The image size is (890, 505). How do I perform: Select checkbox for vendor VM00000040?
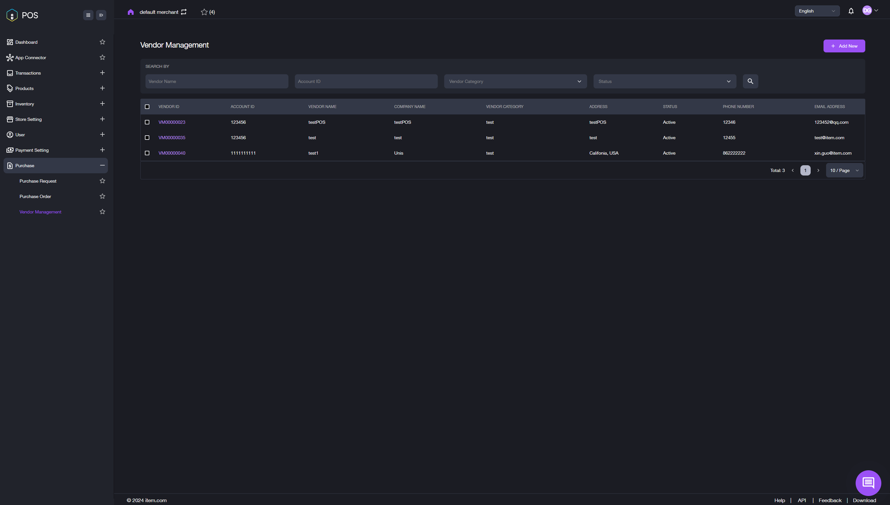tap(147, 153)
